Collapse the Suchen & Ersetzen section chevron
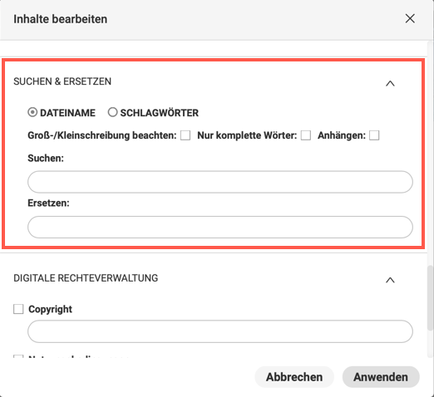Image resolution: width=434 pixels, height=397 pixels. point(390,83)
